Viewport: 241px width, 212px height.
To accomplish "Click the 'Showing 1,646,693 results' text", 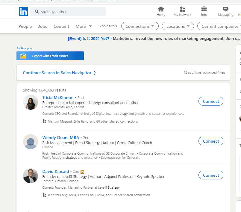I will point(44,90).
